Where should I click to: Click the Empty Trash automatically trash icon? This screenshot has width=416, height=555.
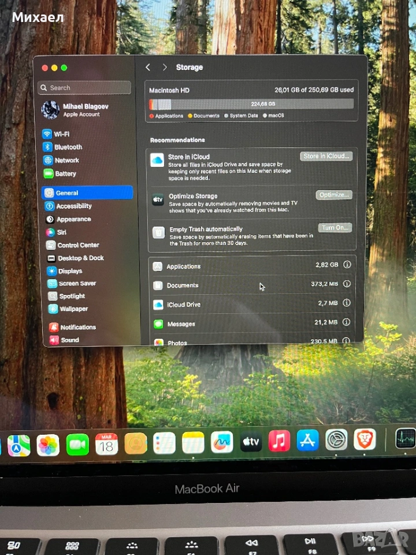158,232
